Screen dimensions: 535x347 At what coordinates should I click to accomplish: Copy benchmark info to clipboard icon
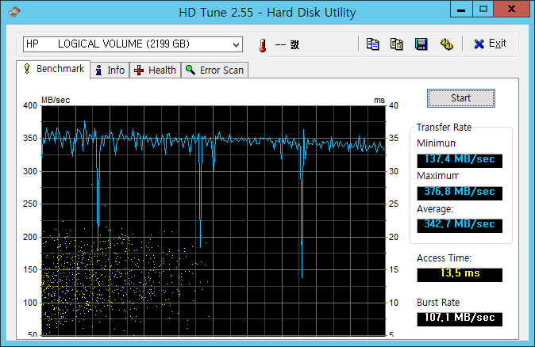click(x=372, y=44)
